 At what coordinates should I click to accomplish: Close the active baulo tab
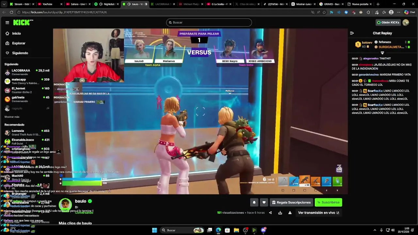tap(146, 4)
